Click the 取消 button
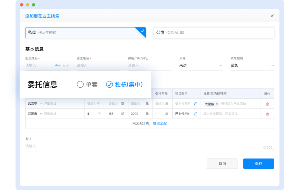Viewport: 284px width, 190px height. point(222,164)
